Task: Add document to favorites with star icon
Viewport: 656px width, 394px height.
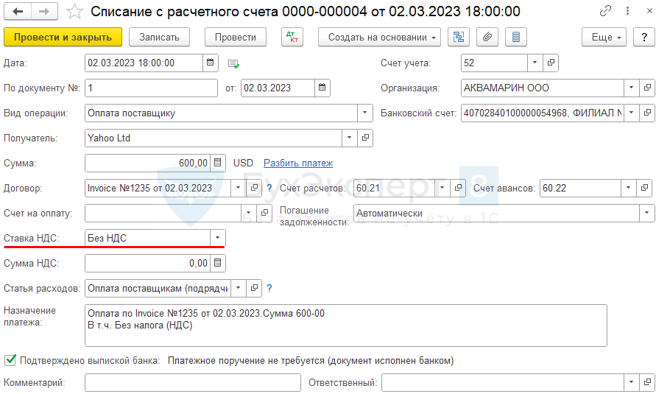Action: [x=74, y=12]
